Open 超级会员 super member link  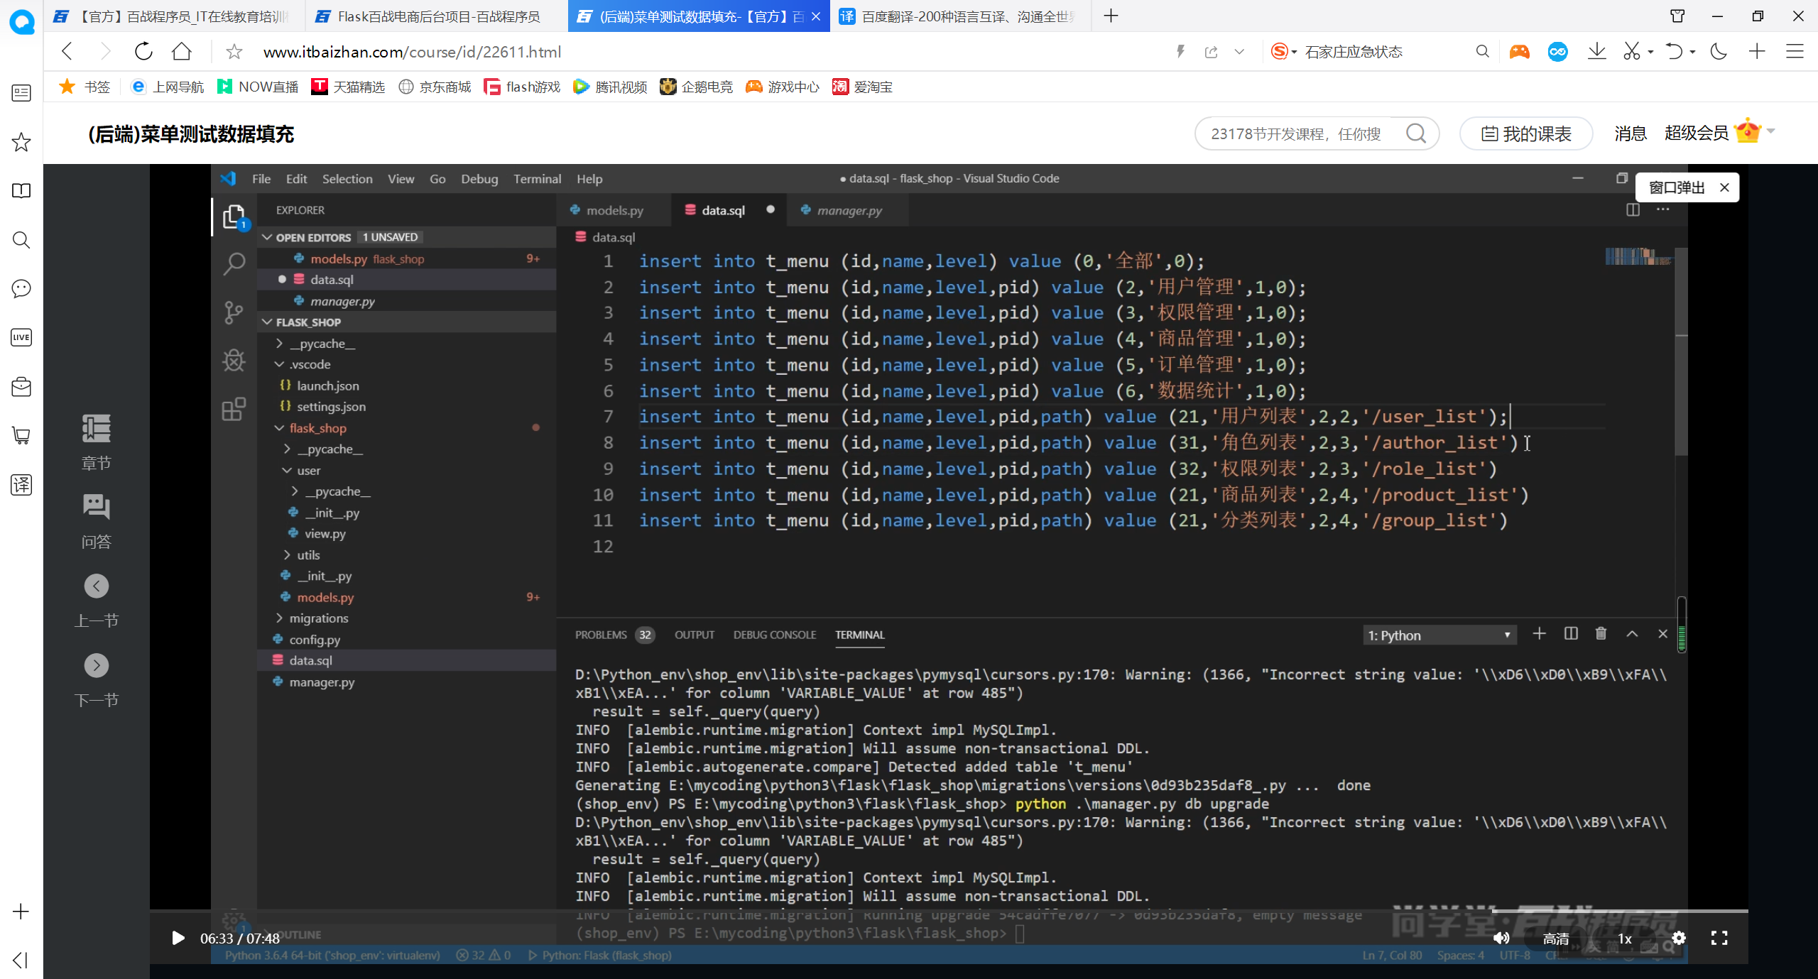(1697, 133)
